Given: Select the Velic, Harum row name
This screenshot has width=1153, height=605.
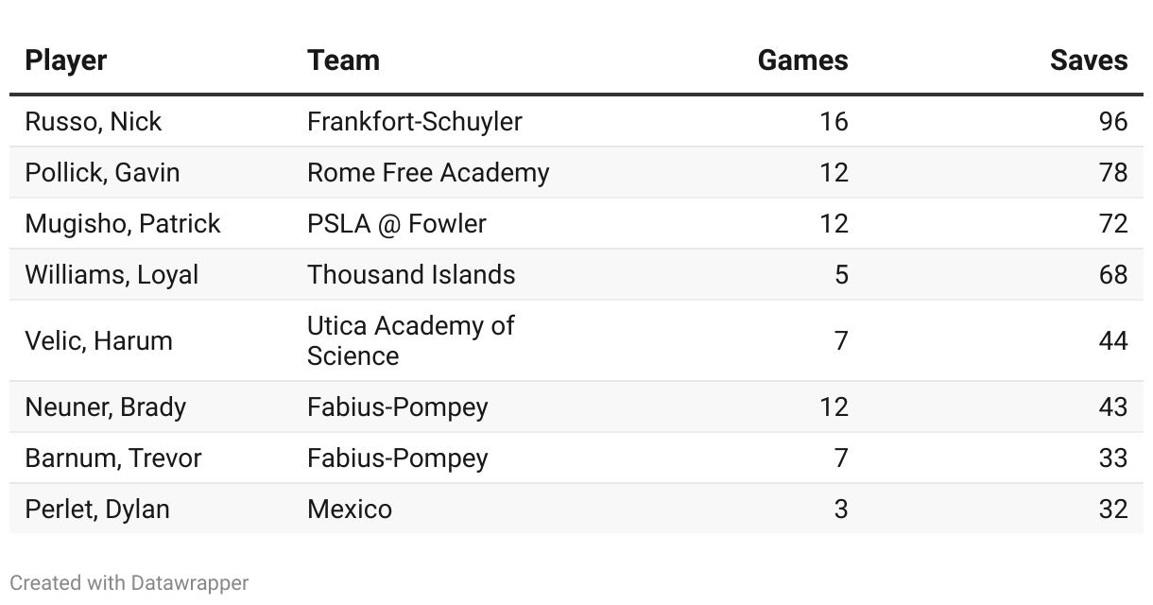Looking at the screenshot, I should (x=98, y=340).
